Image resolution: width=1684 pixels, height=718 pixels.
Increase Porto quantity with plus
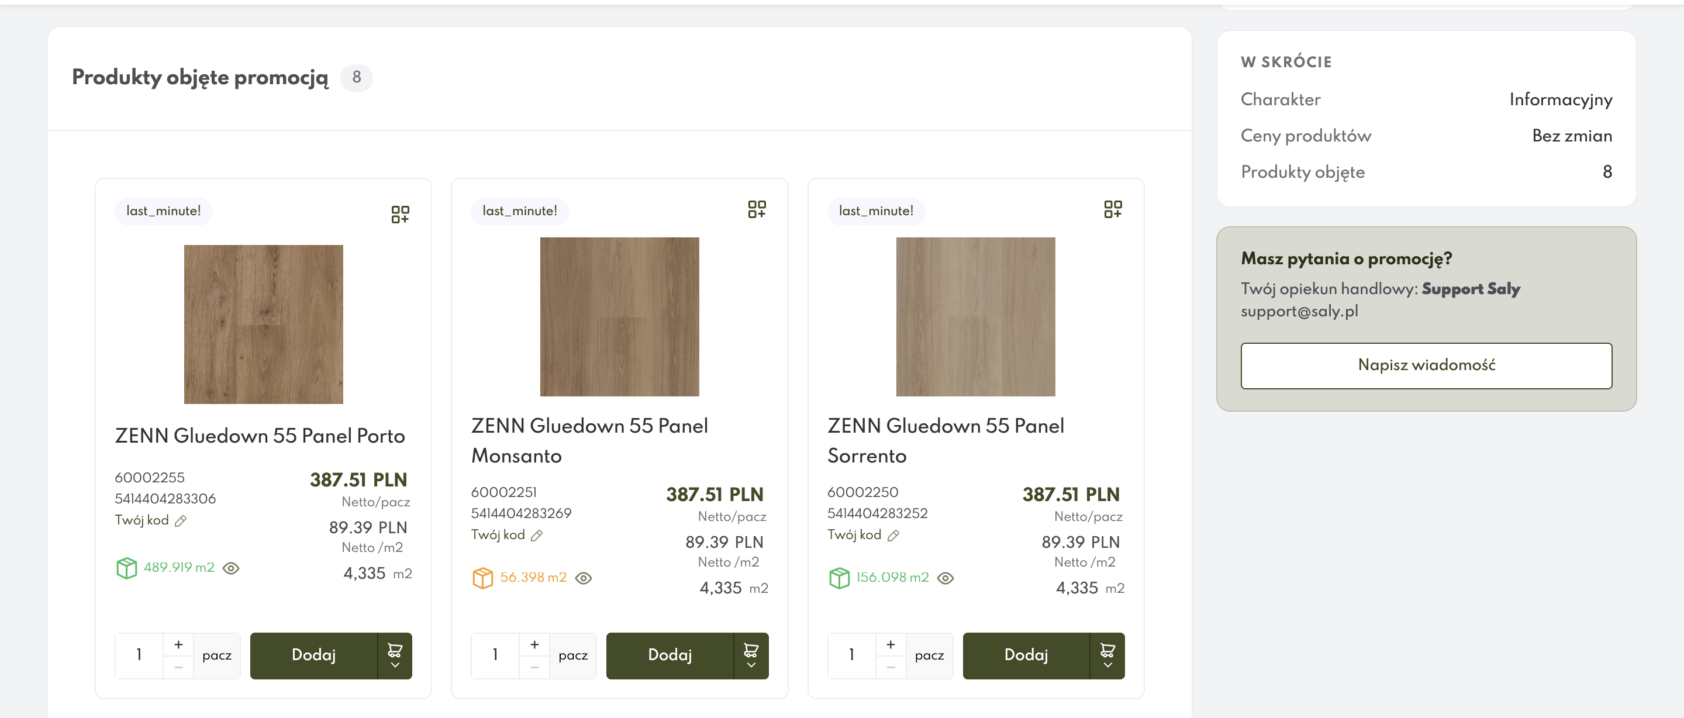pyautogui.click(x=178, y=645)
